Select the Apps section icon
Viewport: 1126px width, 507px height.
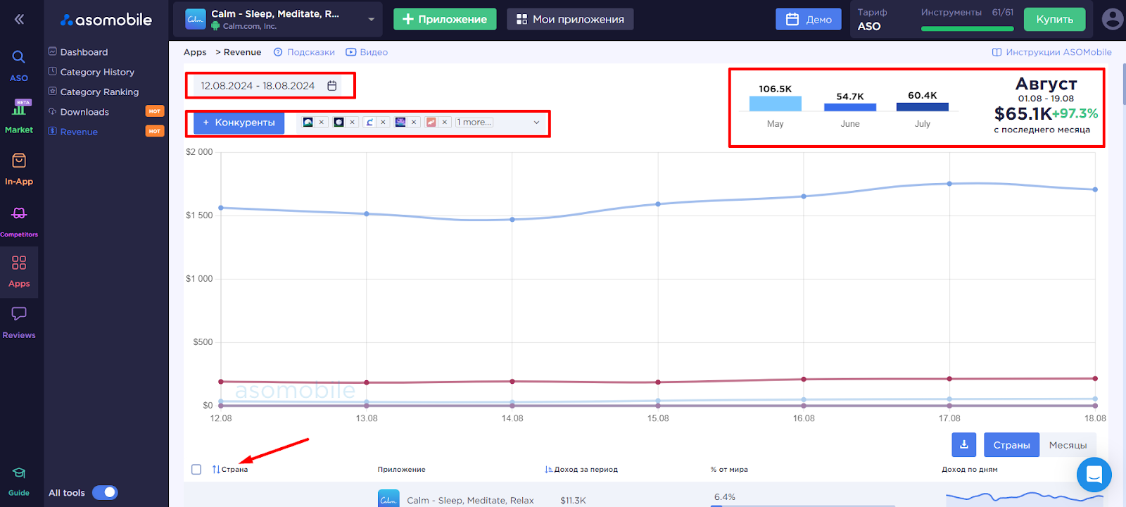[19, 263]
